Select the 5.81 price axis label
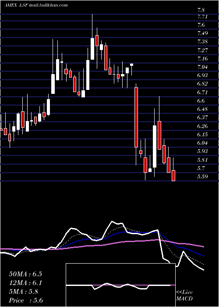 tap(202, 160)
